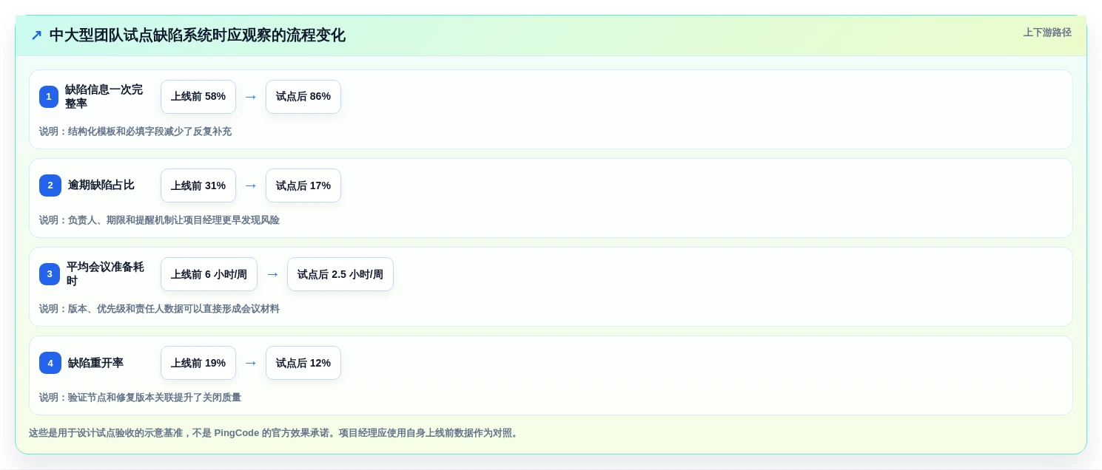Viewport: 1102px width, 470px height.
Task: Click the arrow between 19% and 12%
Action: pyautogui.click(x=251, y=363)
